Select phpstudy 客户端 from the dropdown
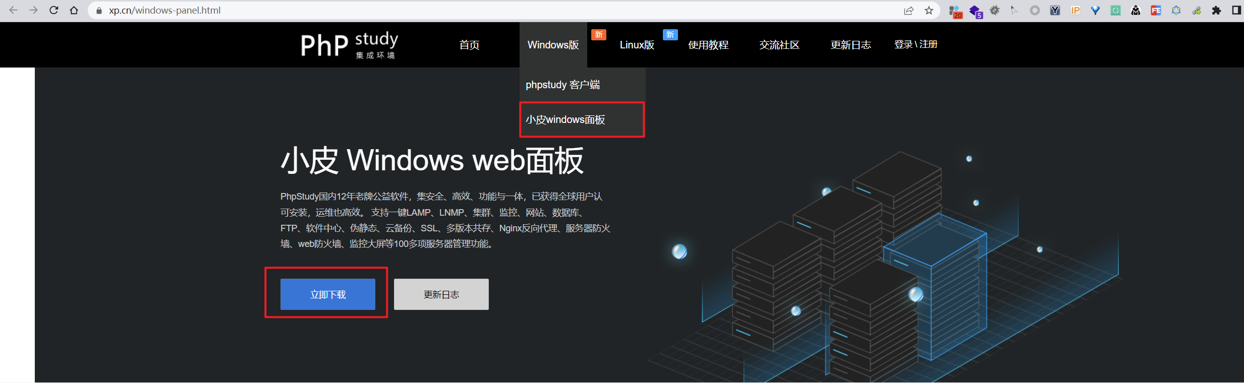 (582, 85)
